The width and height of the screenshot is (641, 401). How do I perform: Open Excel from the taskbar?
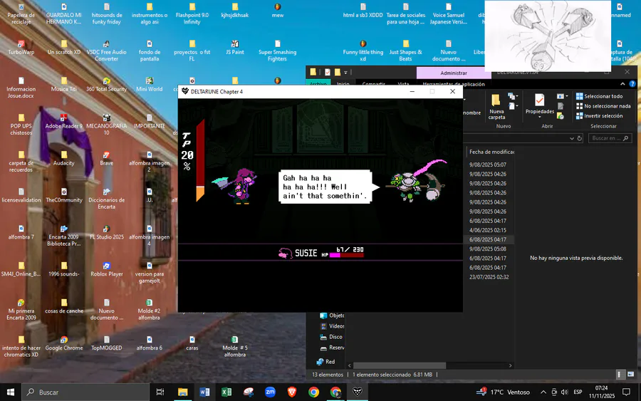[x=226, y=392]
